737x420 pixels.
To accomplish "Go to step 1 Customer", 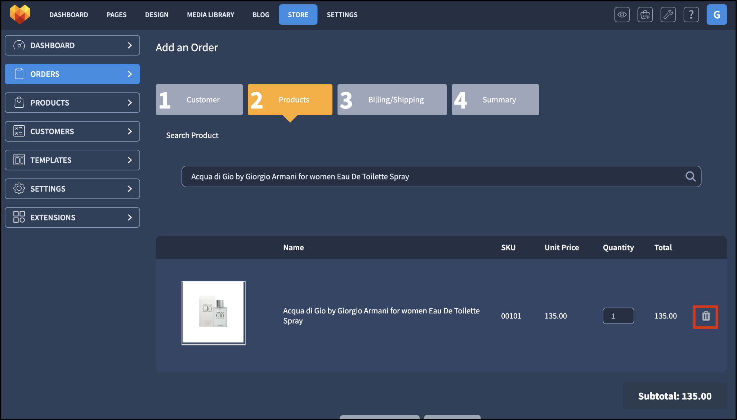I will pos(199,100).
